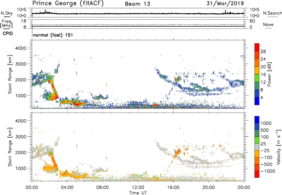Click the -100 label on the Velocity colorbar
Viewport: 282px width, 195px height.
[266, 157]
